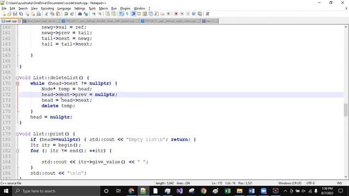Toggle the indent guide toolbar button
Screen dimensions: 349x196
pyautogui.click(x=133, y=14)
